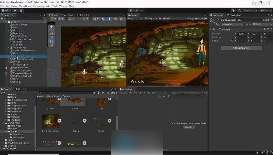Collapse the Player object in Hierarchy

9,62
